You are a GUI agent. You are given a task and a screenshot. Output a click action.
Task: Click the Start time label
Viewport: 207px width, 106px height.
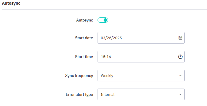84,57
